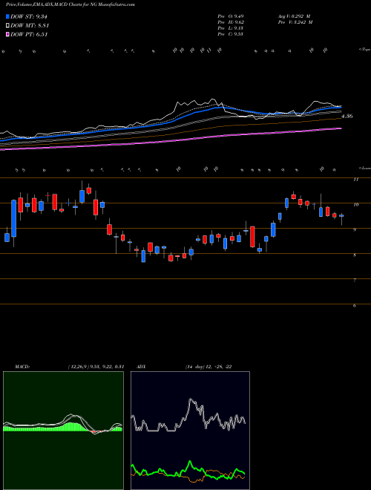
Task: Select the 'DOW MT: 8.81' legend text
Action: pyautogui.click(x=30, y=26)
